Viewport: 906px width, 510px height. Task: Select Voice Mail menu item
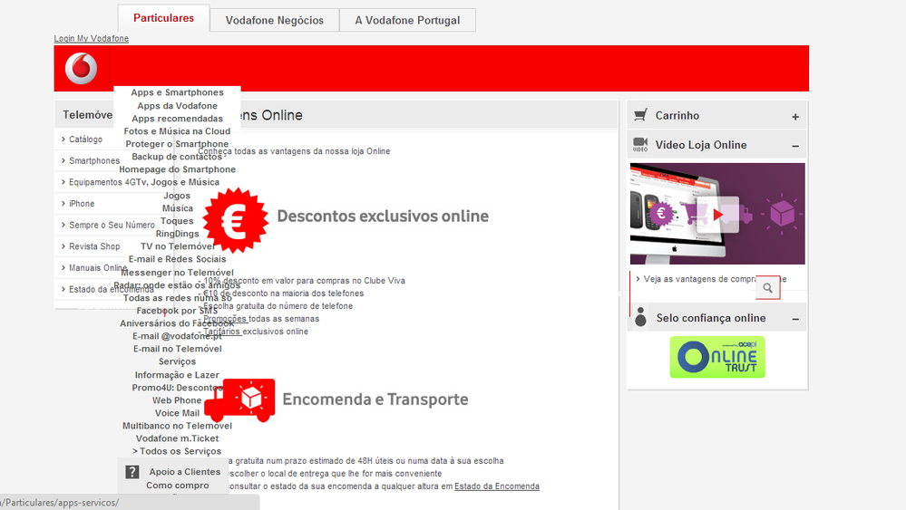(x=177, y=413)
